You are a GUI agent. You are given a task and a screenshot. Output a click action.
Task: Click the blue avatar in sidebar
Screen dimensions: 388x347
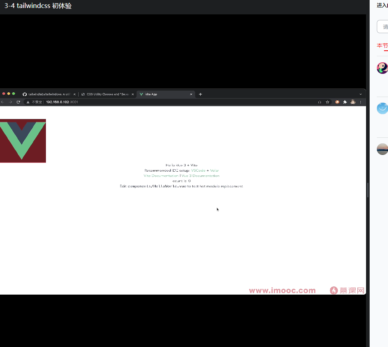point(382,108)
